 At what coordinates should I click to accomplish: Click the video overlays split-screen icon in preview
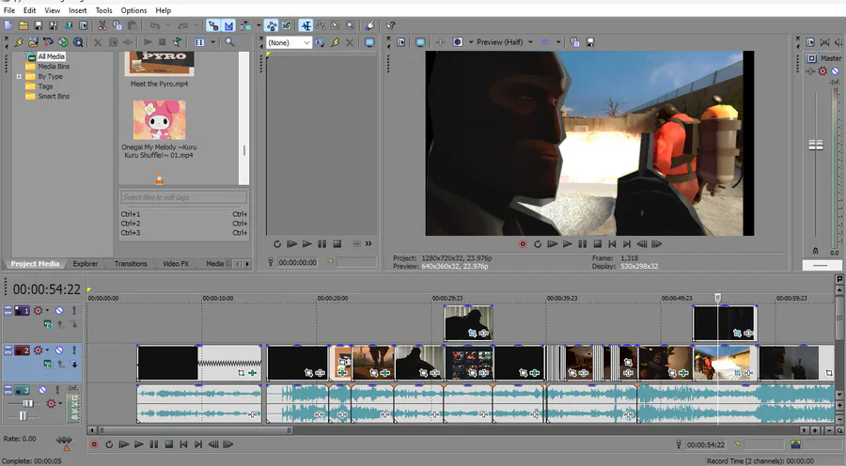(x=458, y=42)
